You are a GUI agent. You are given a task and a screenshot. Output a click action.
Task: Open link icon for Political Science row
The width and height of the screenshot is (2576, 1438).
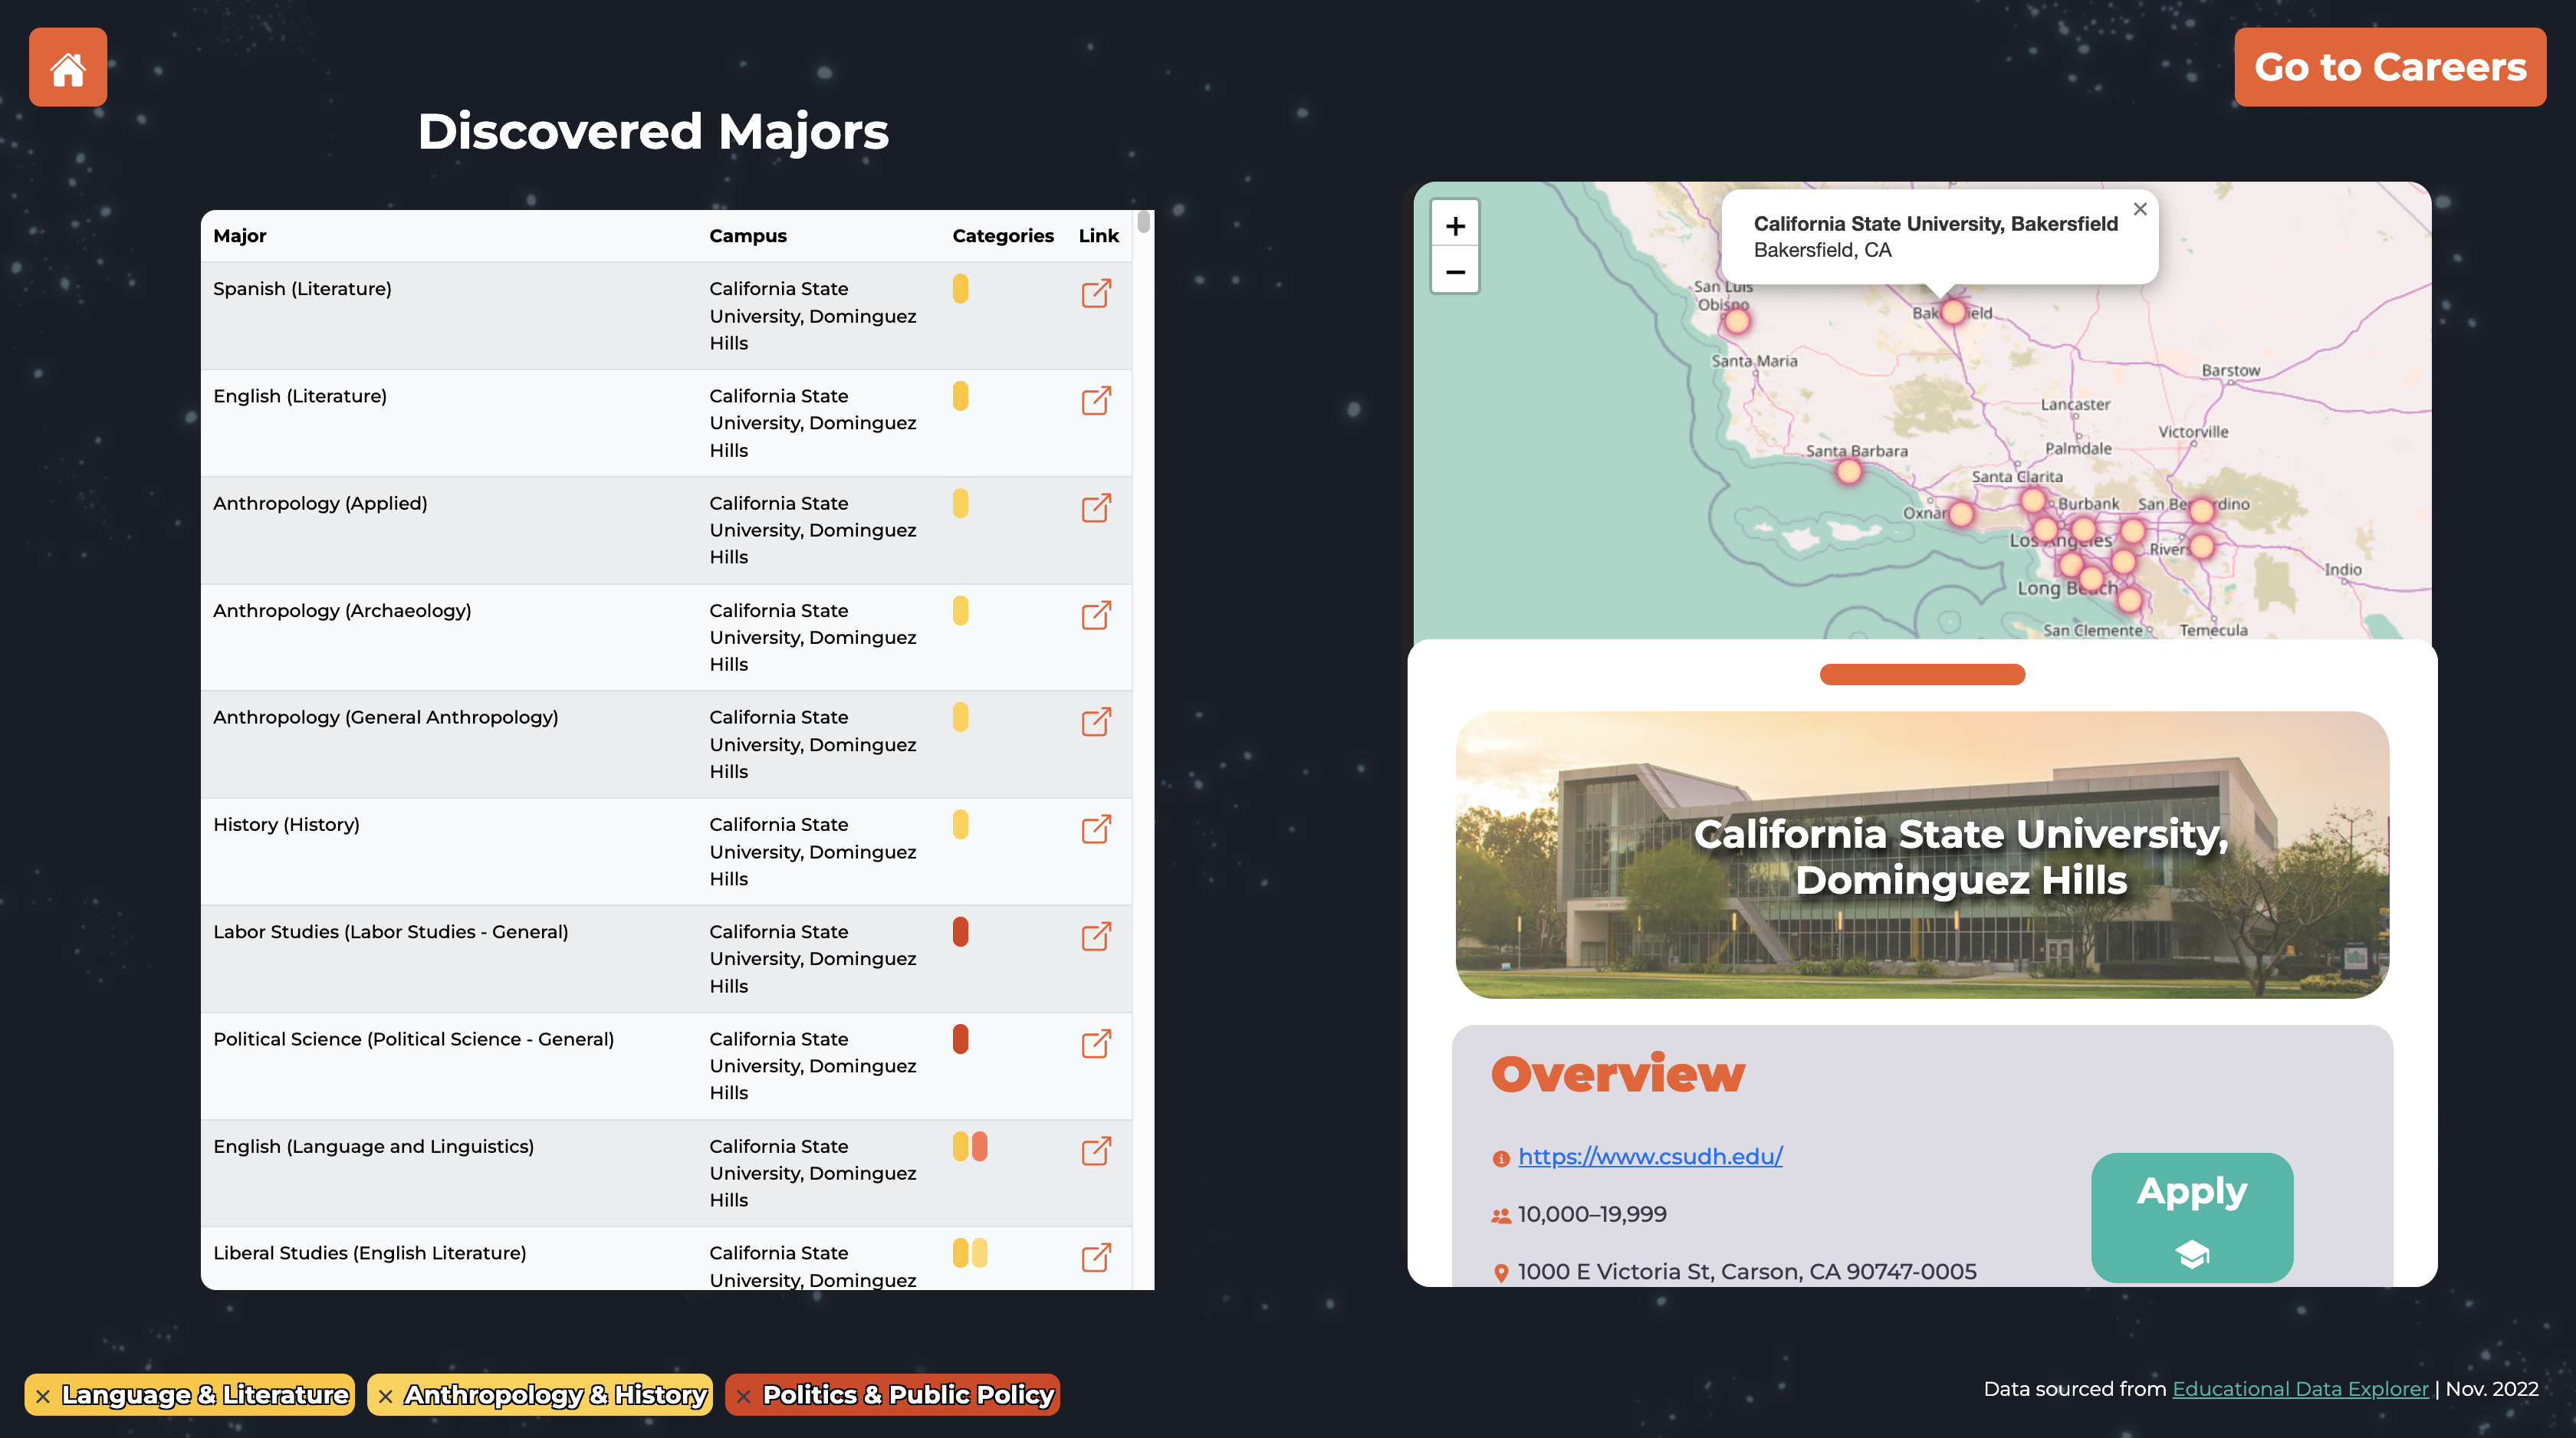point(1096,1043)
